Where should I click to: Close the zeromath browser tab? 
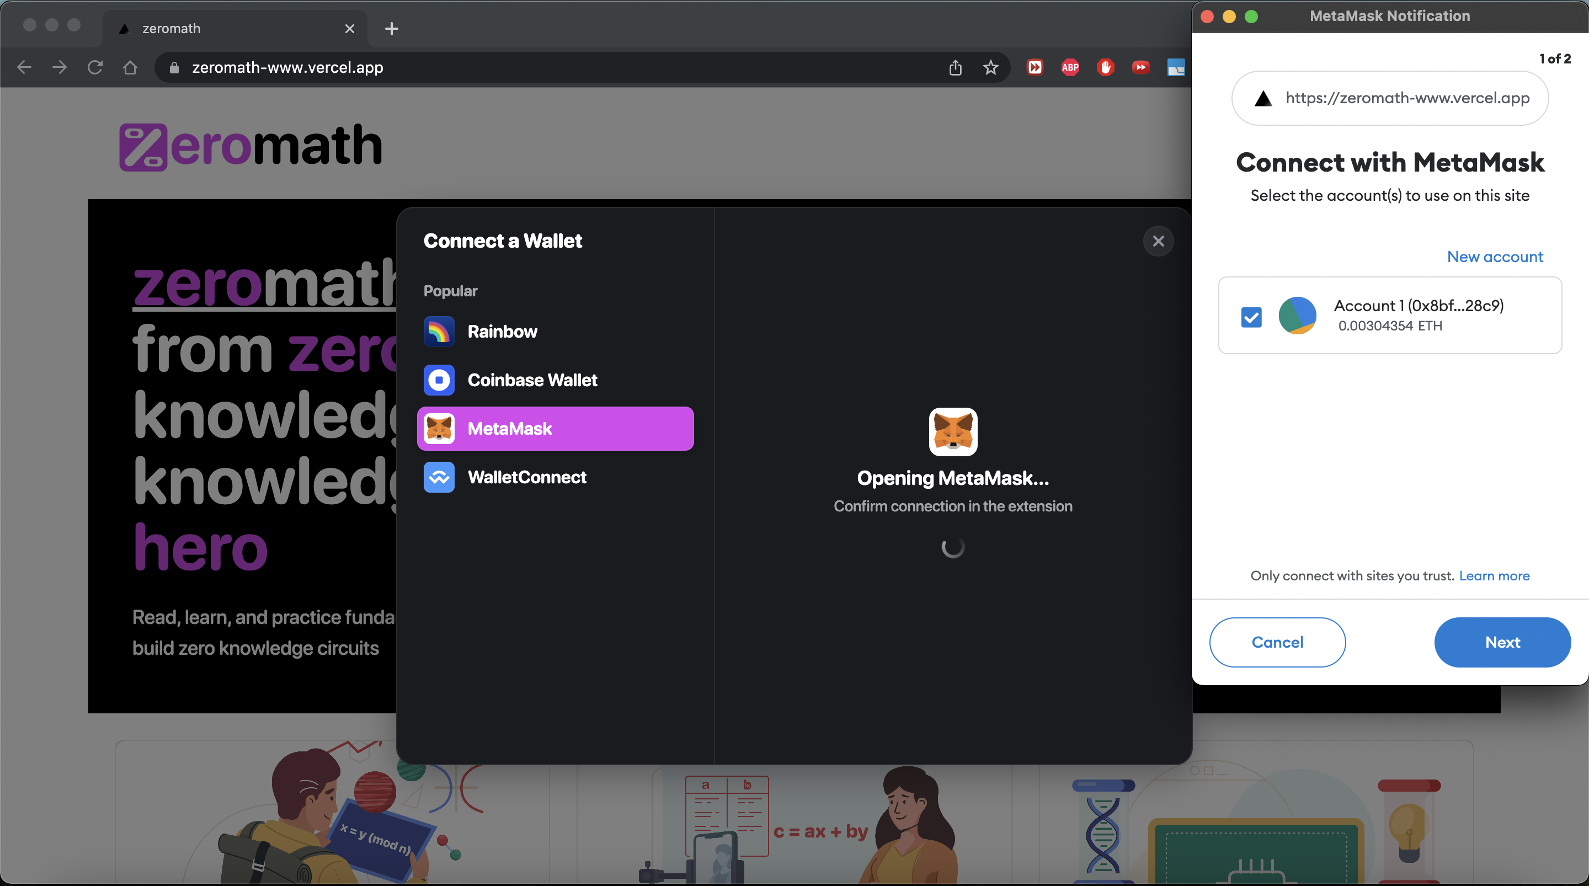click(x=349, y=28)
